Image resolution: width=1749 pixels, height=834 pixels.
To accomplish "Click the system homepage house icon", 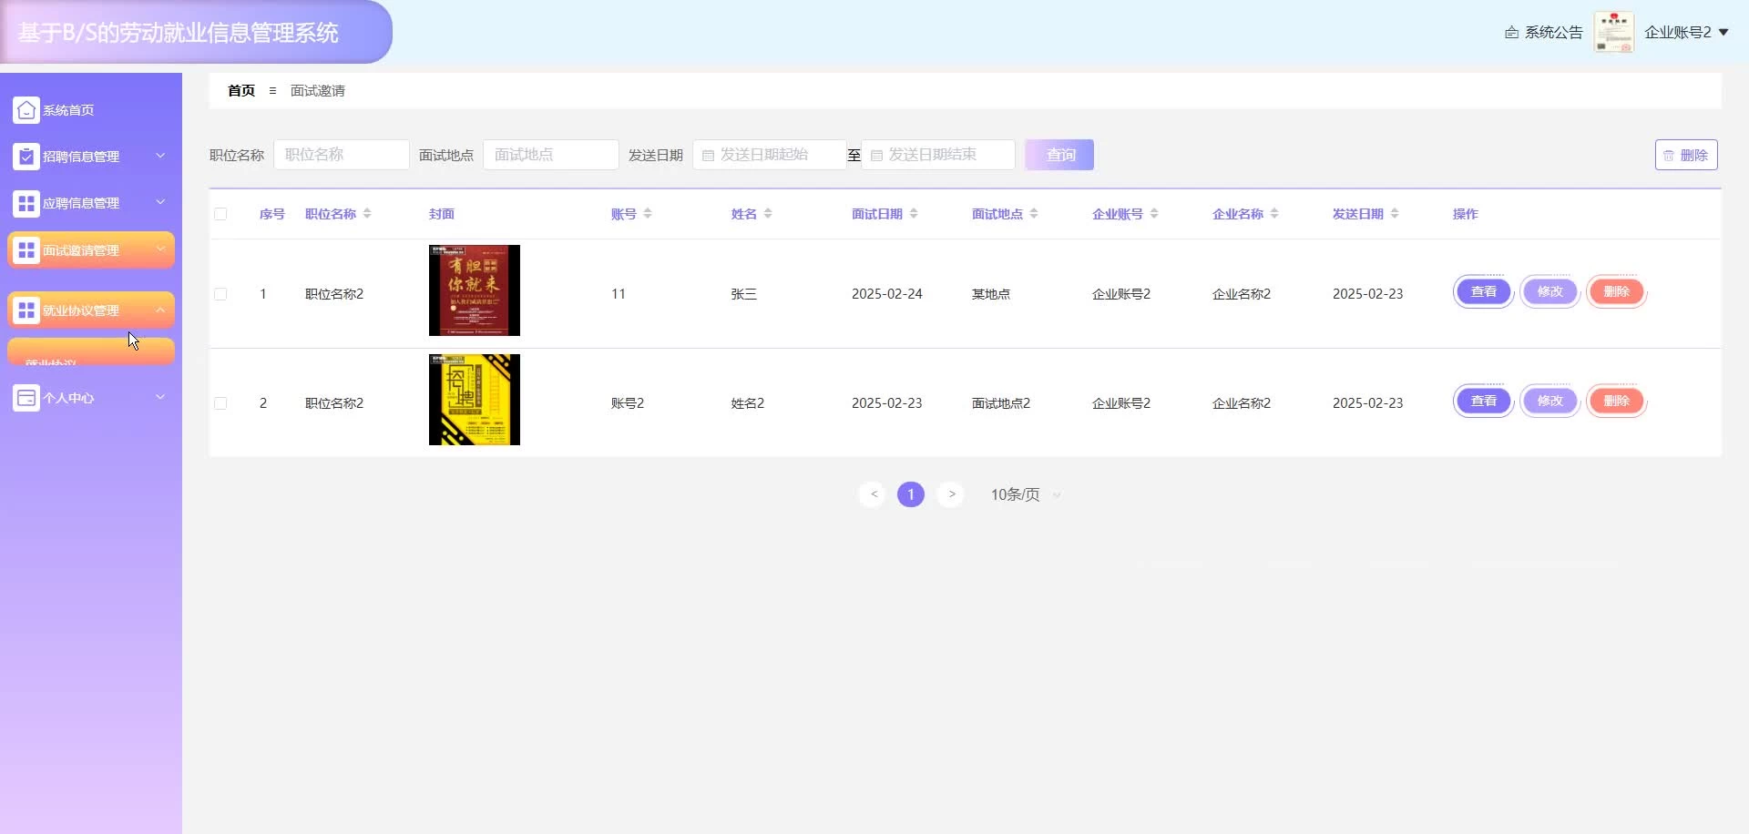I will click(x=26, y=110).
